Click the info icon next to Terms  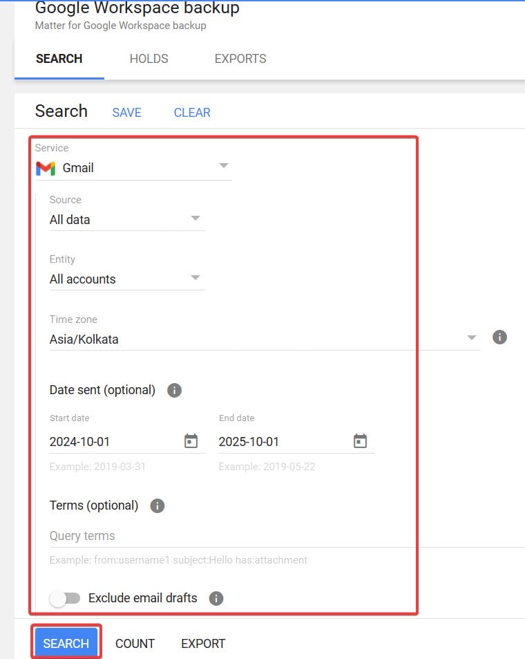[x=157, y=505]
